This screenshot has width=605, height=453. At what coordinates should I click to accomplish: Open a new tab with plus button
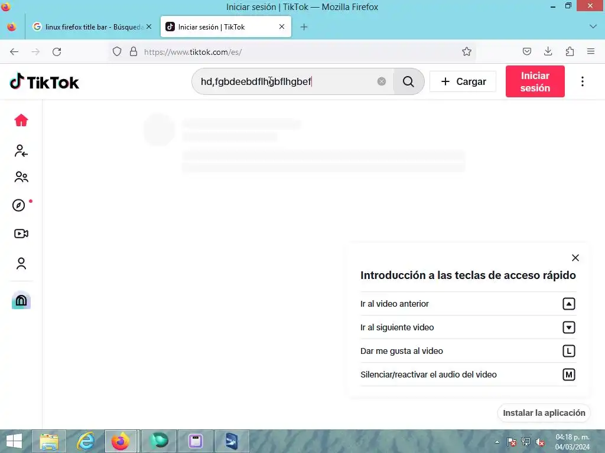[x=304, y=27]
